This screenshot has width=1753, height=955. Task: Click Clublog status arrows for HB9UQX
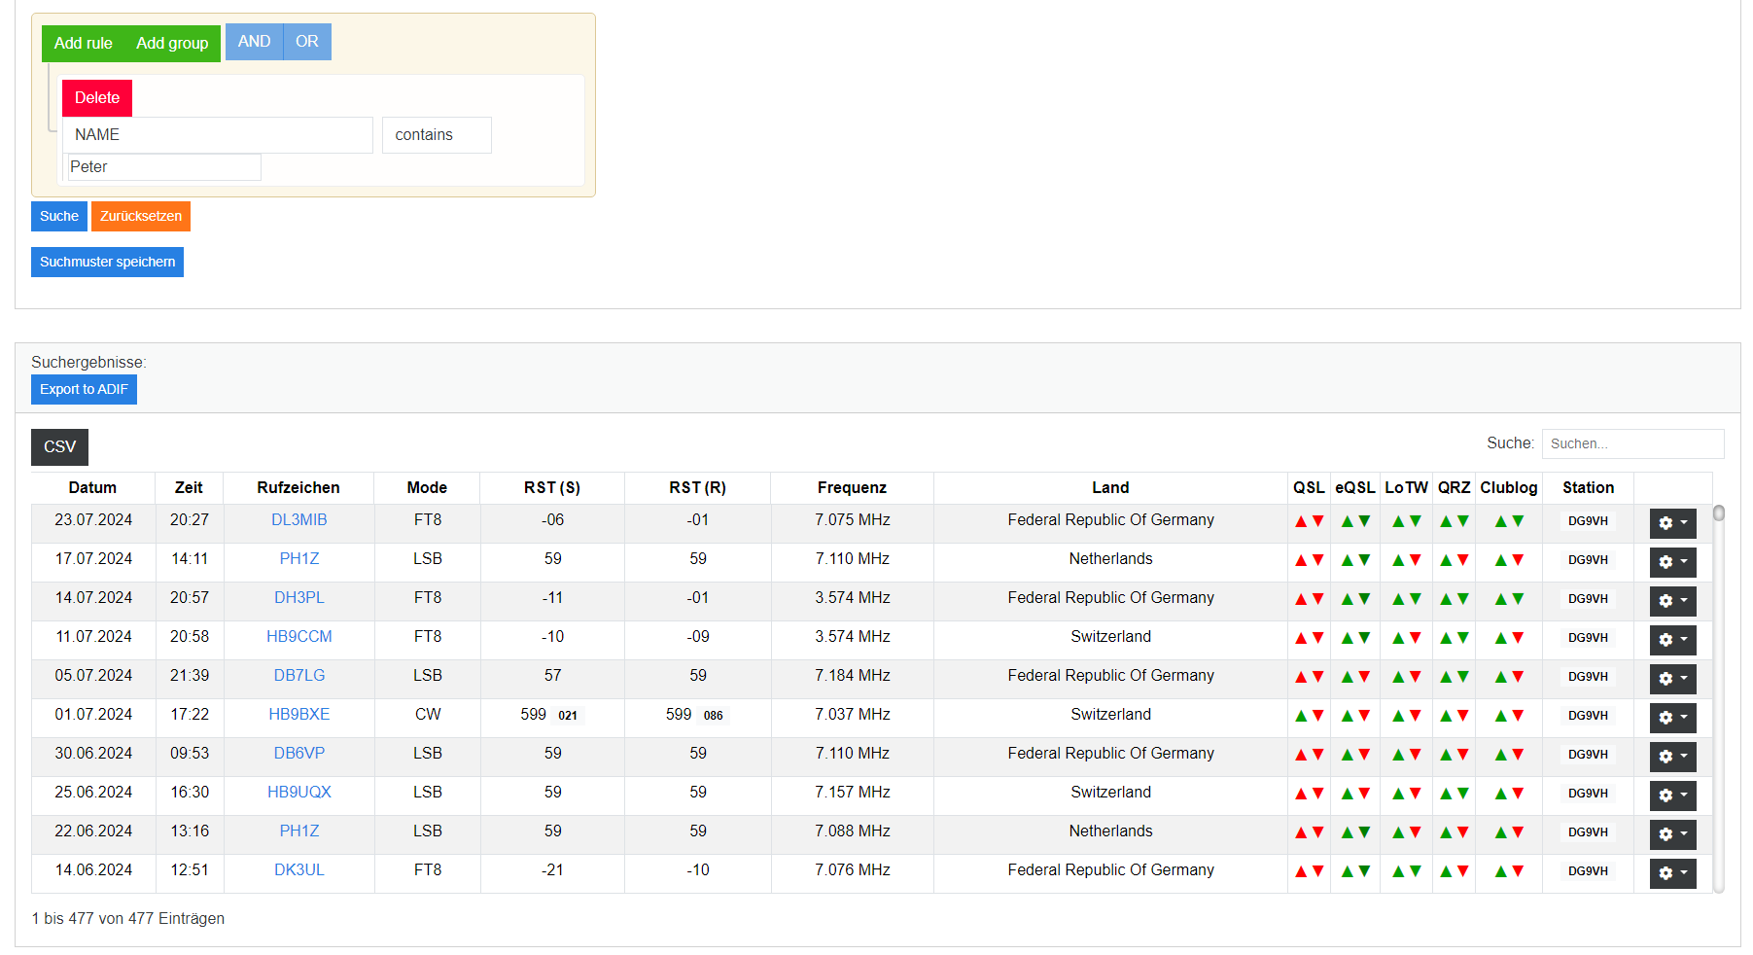[x=1508, y=794]
